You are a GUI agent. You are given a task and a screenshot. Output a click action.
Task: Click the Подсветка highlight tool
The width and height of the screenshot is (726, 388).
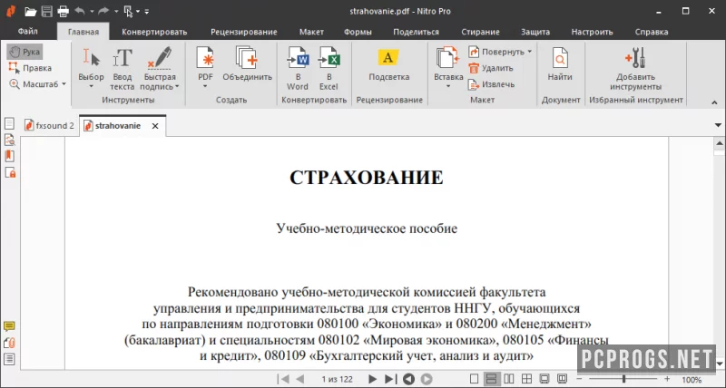click(389, 63)
